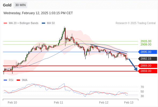Select the 2859.00 red support tag

click(148, 71)
